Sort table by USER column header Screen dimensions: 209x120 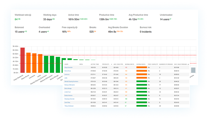point(66,64)
